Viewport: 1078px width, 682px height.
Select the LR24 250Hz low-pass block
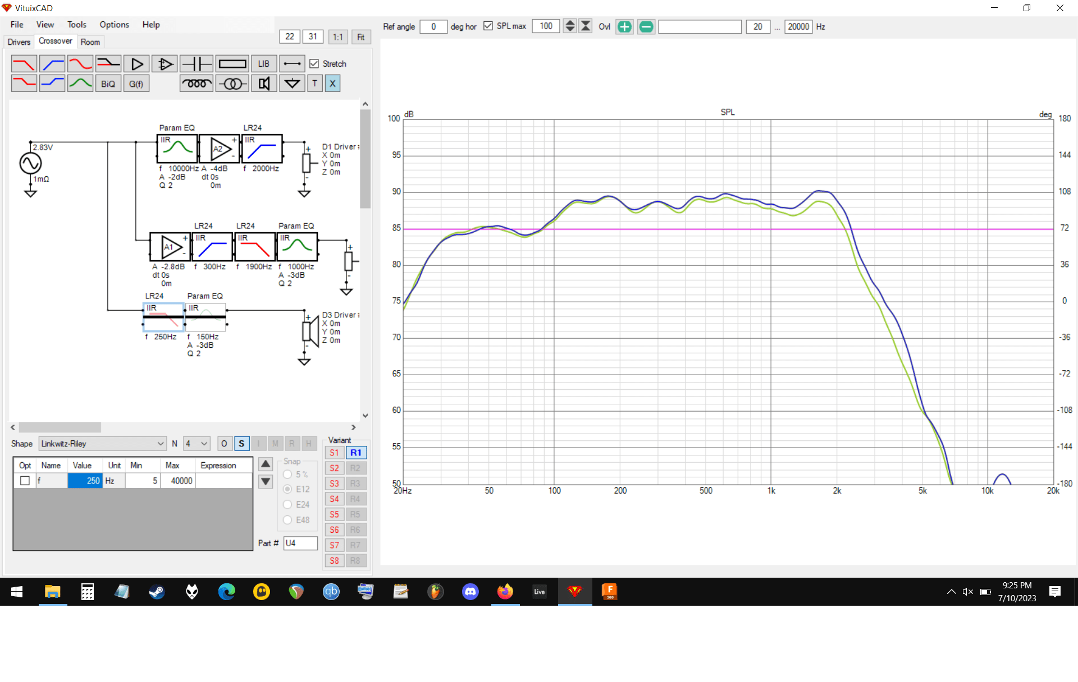[x=163, y=317]
